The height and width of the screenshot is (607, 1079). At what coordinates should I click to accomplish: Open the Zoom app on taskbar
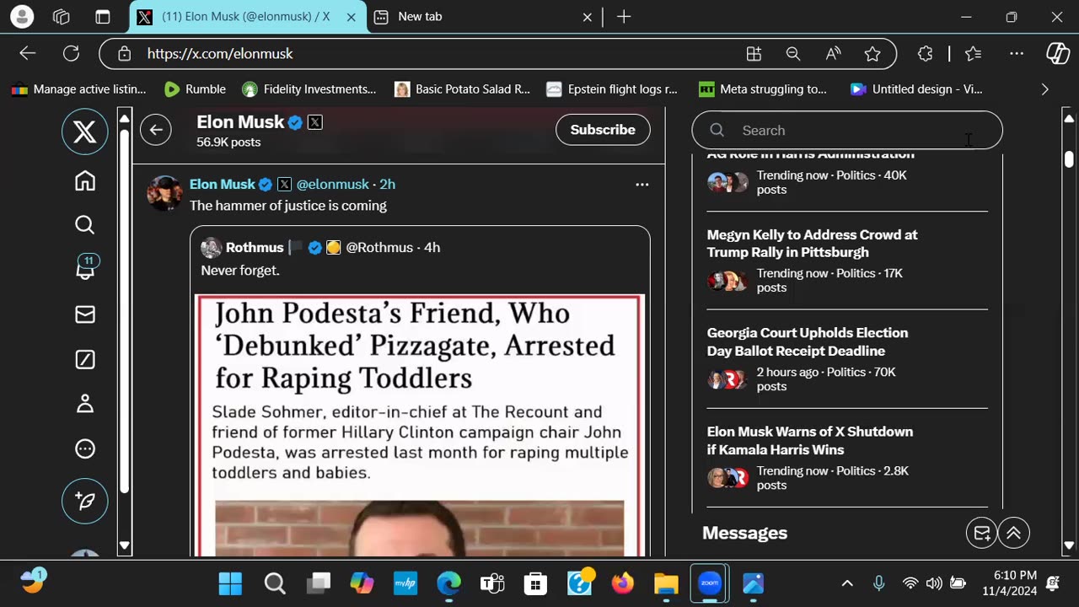710,583
